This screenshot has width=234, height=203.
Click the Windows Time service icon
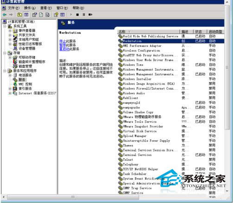120,65
